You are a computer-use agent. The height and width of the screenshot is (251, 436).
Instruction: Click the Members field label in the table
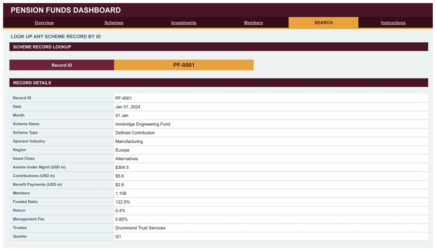(x=22, y=193)
